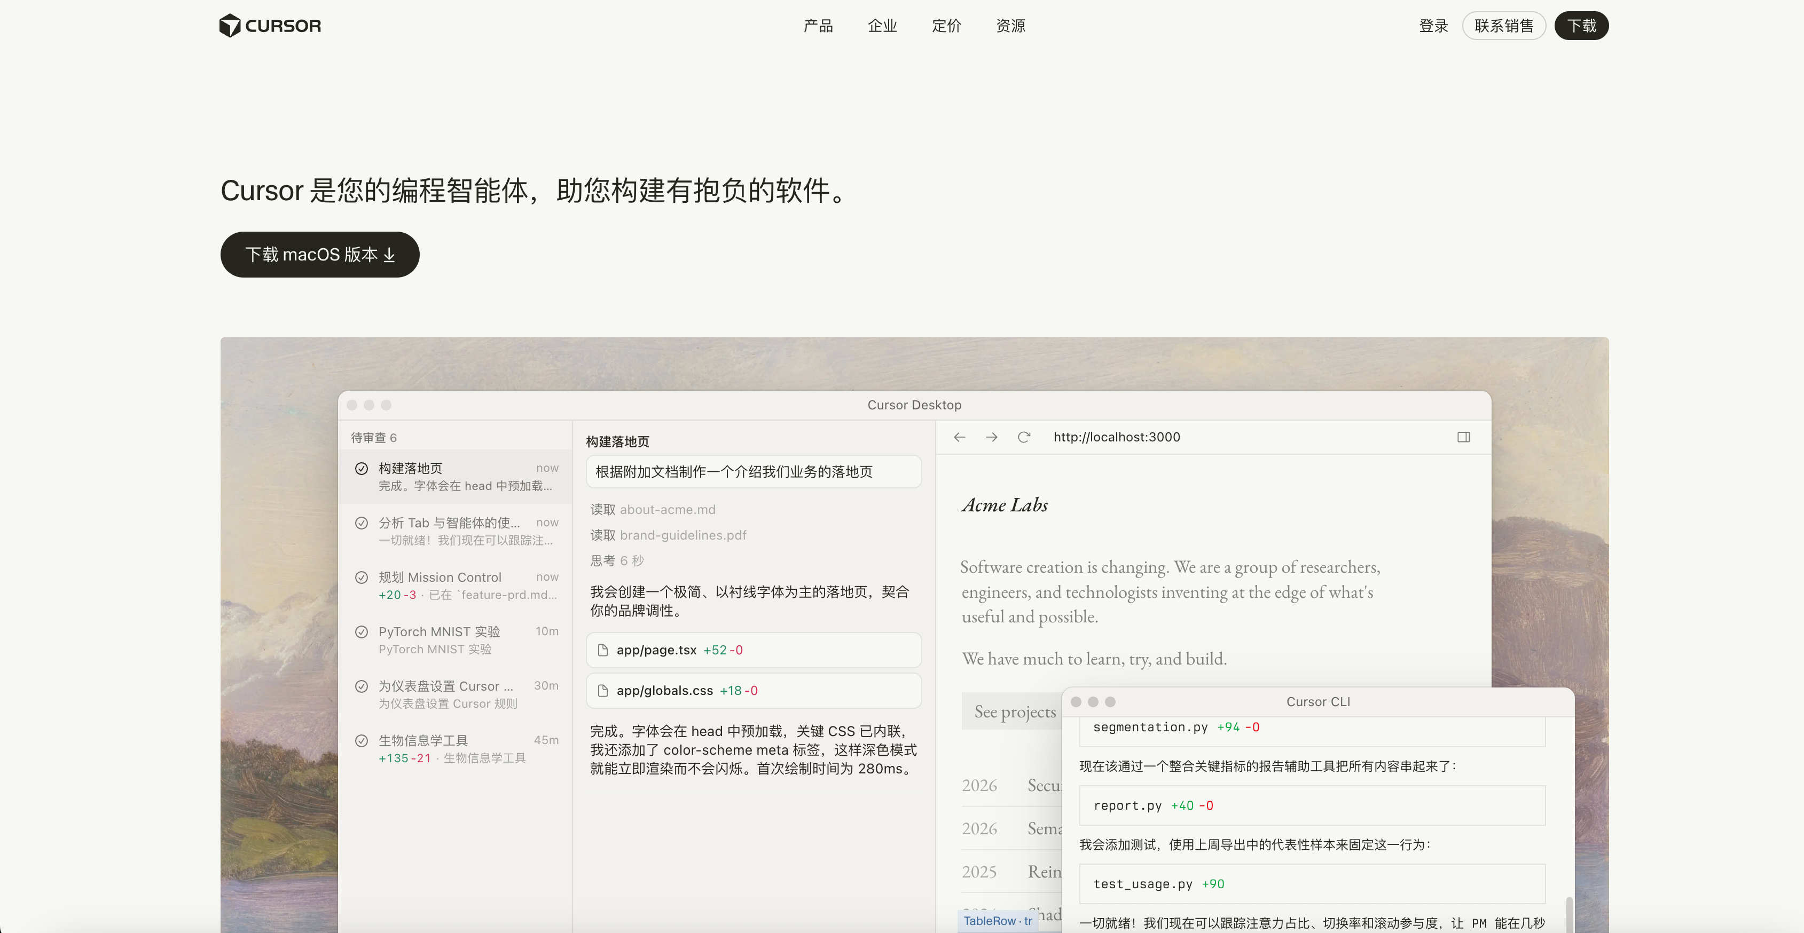Click the 联系销售 button
This screenshot has width=1804, height=933.
(1503, 26)
